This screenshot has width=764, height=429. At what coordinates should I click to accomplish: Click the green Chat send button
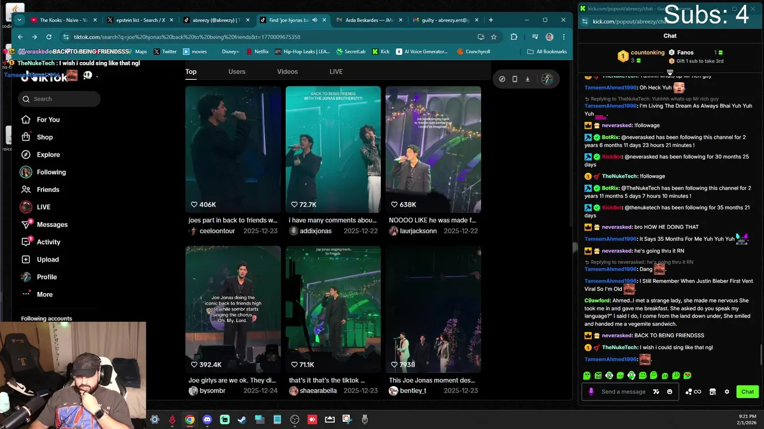pos(747,392)
